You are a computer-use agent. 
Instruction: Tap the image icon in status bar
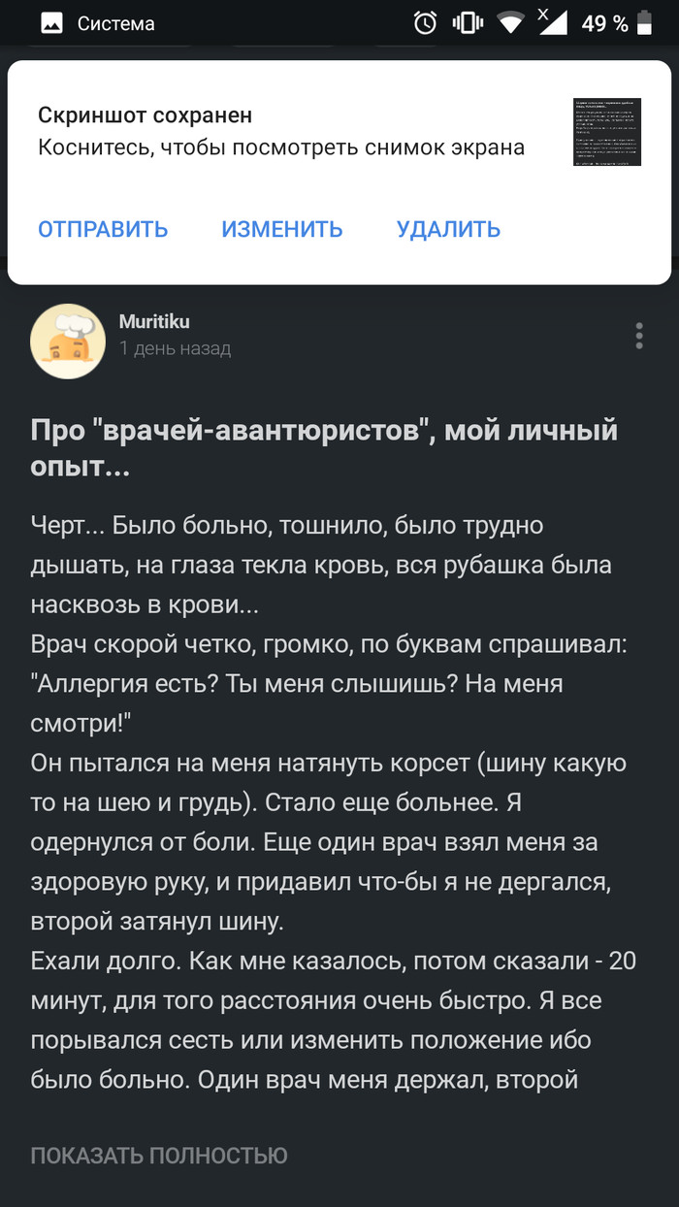click(x=51, y=23)
